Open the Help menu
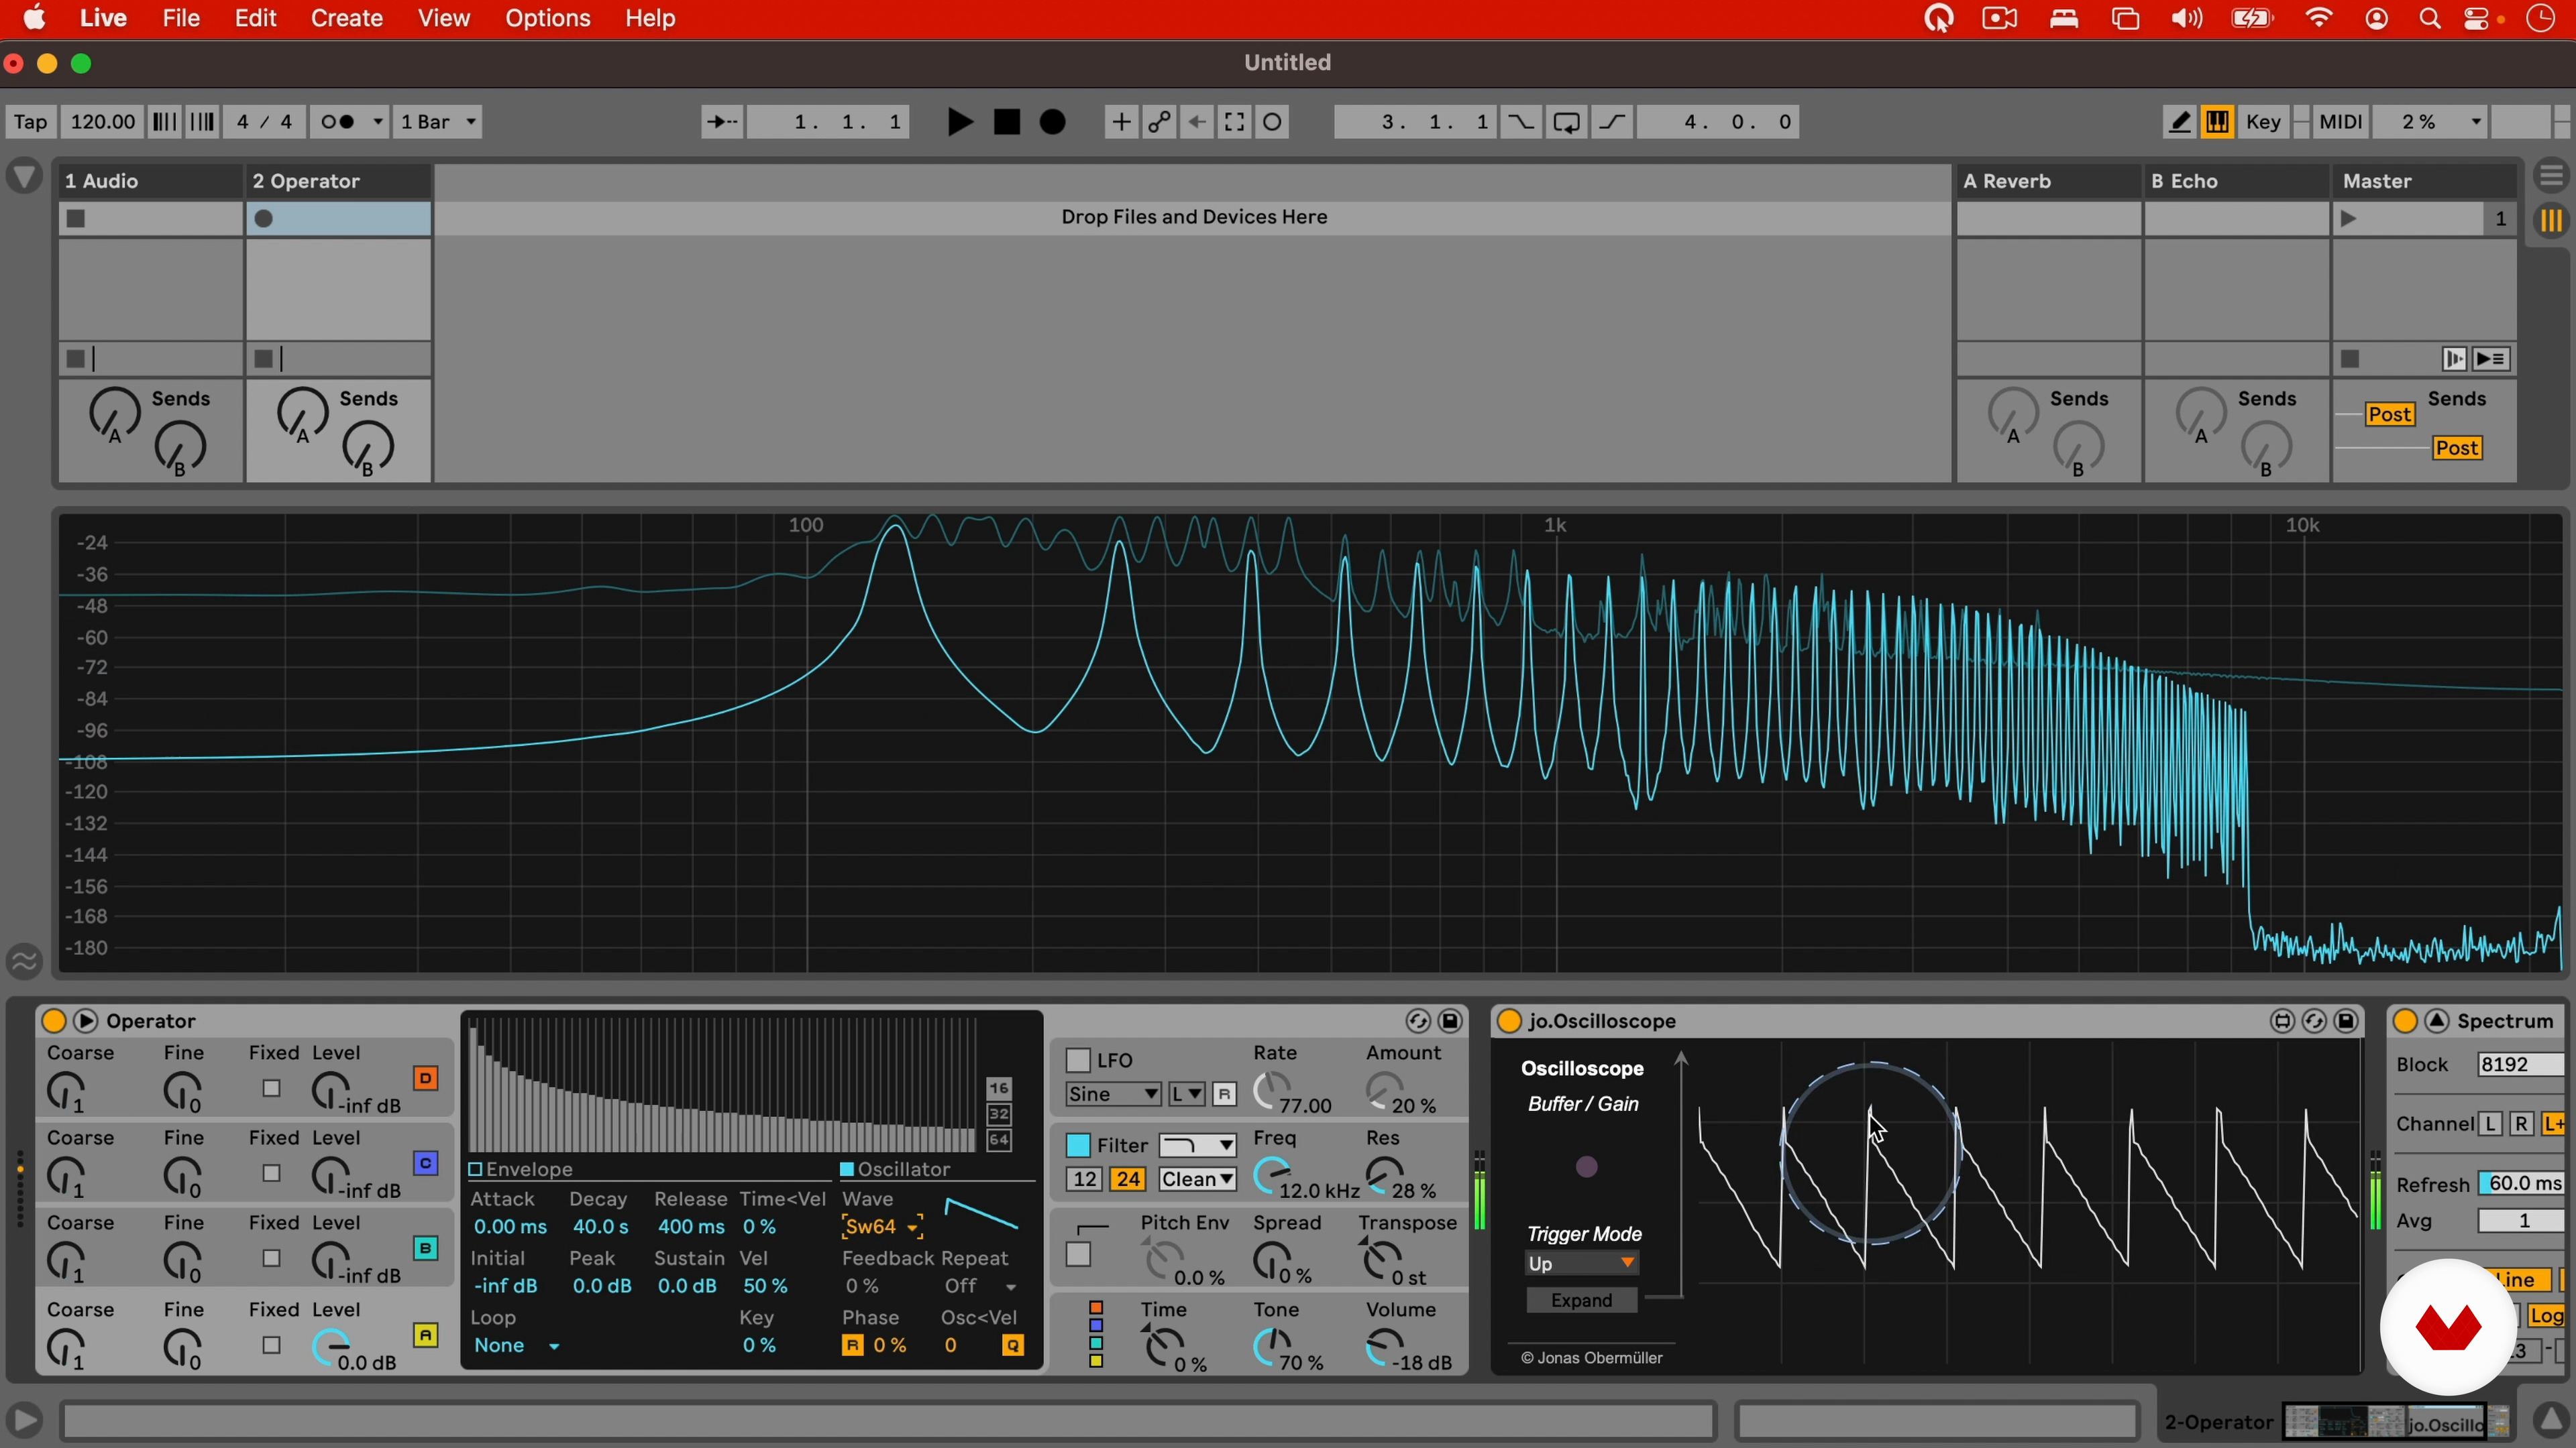Screen dimensions: 2576x1448 pos(650,18)
